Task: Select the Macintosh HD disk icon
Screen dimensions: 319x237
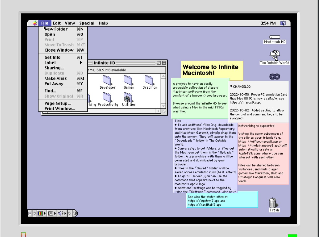Action: pyautogui.click(x=275, y=37)
